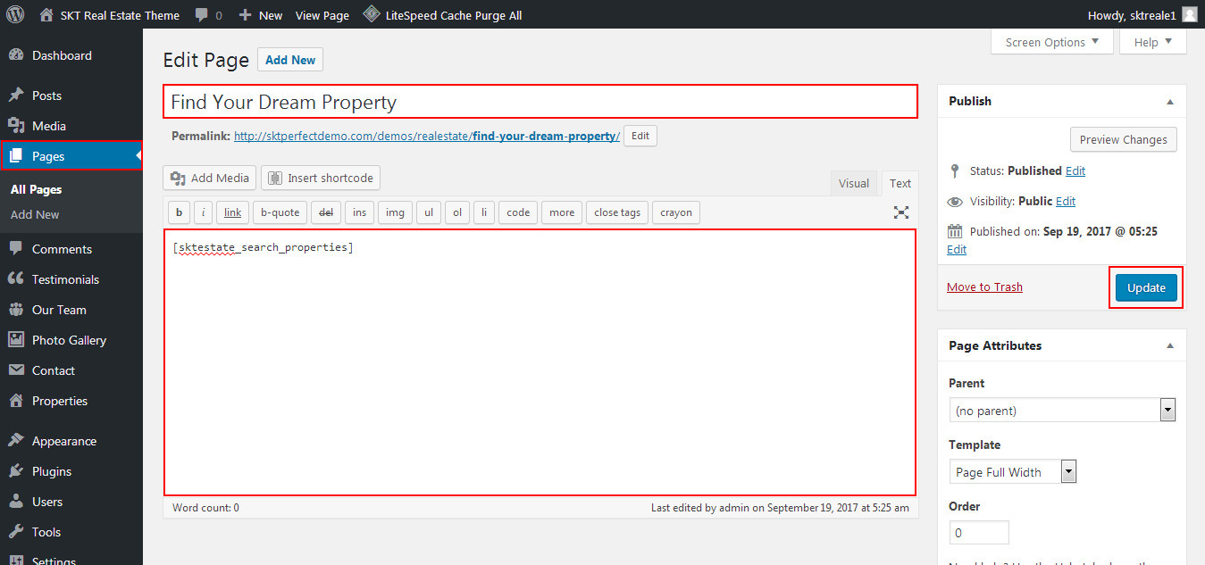The height and width of the screenshot is (565, 1205).
Task: Click the LiteSpeed Cache diamond icon
Action: click(371, 14)
